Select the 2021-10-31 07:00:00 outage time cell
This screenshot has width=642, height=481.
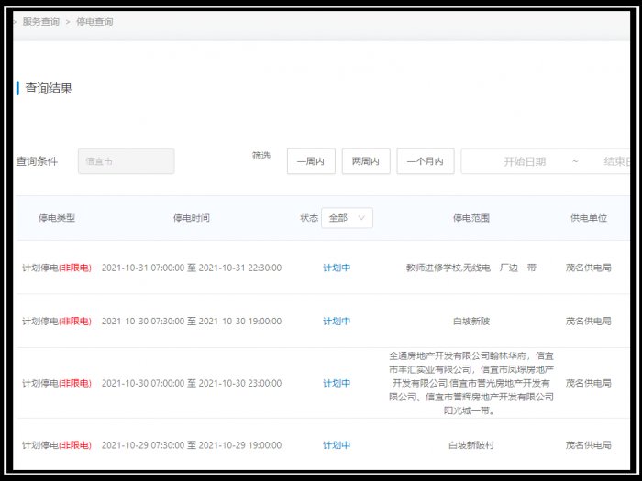pos(192,268)
